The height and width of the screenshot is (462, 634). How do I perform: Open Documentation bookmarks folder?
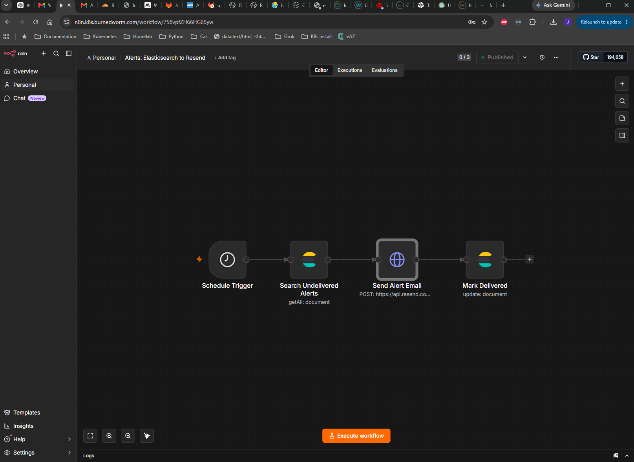tap(55, 37)
